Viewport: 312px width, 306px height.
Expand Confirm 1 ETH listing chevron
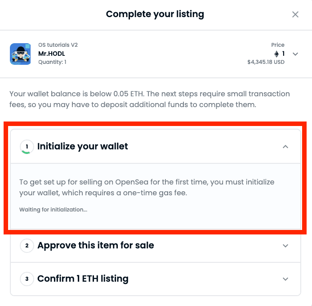285,279
